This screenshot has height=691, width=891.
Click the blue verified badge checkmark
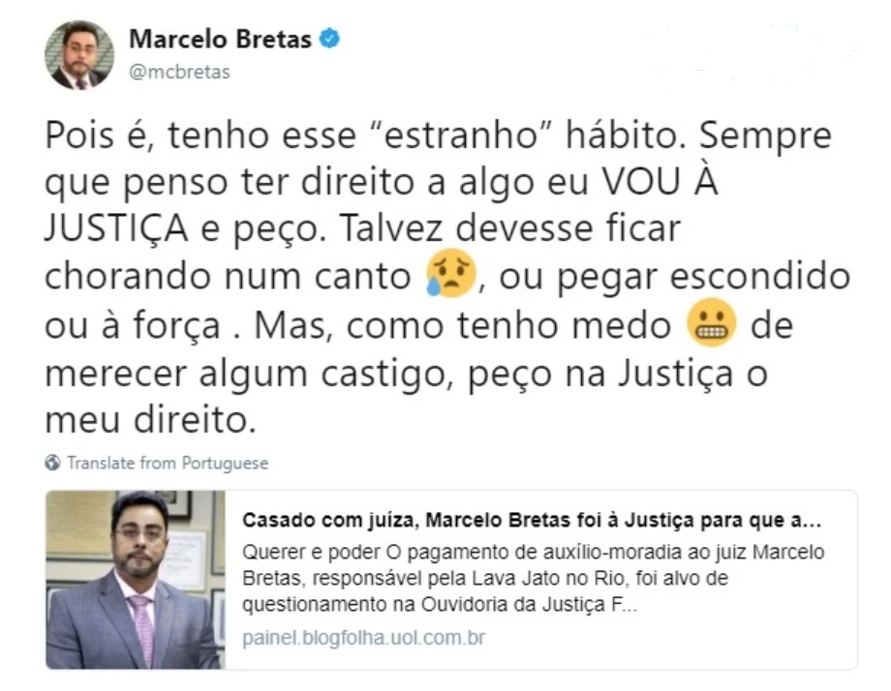click(329, 39)
